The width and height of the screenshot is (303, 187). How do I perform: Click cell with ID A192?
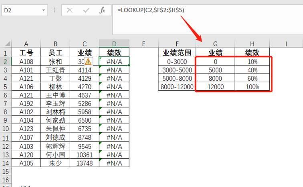pos(26,103)
